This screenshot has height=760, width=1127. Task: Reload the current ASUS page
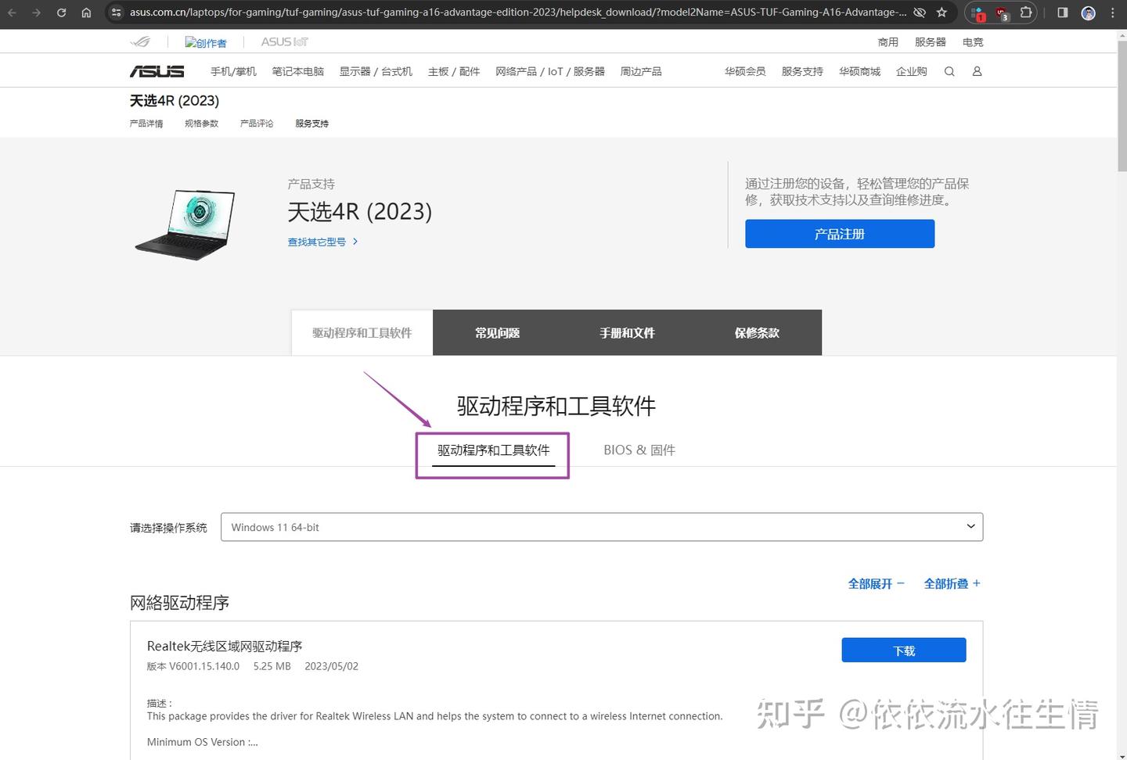(61, 13)
